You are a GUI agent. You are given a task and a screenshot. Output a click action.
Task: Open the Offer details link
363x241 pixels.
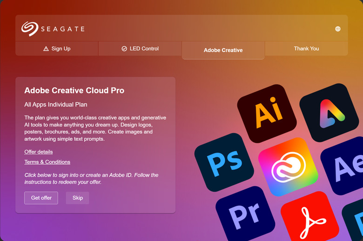39,152
